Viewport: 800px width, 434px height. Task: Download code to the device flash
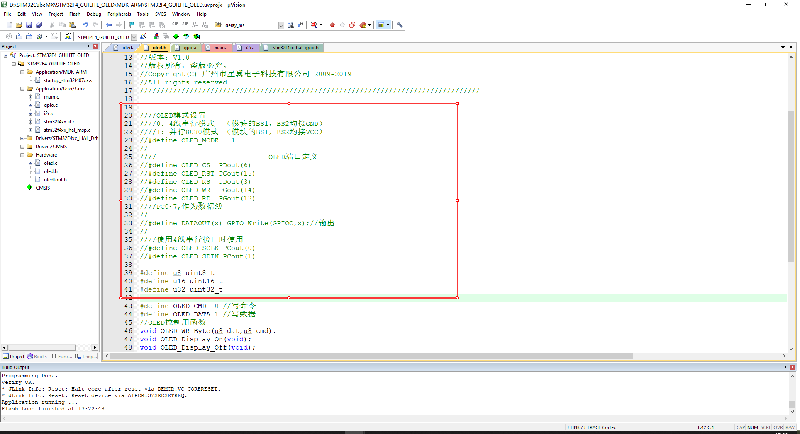(68, 36)
